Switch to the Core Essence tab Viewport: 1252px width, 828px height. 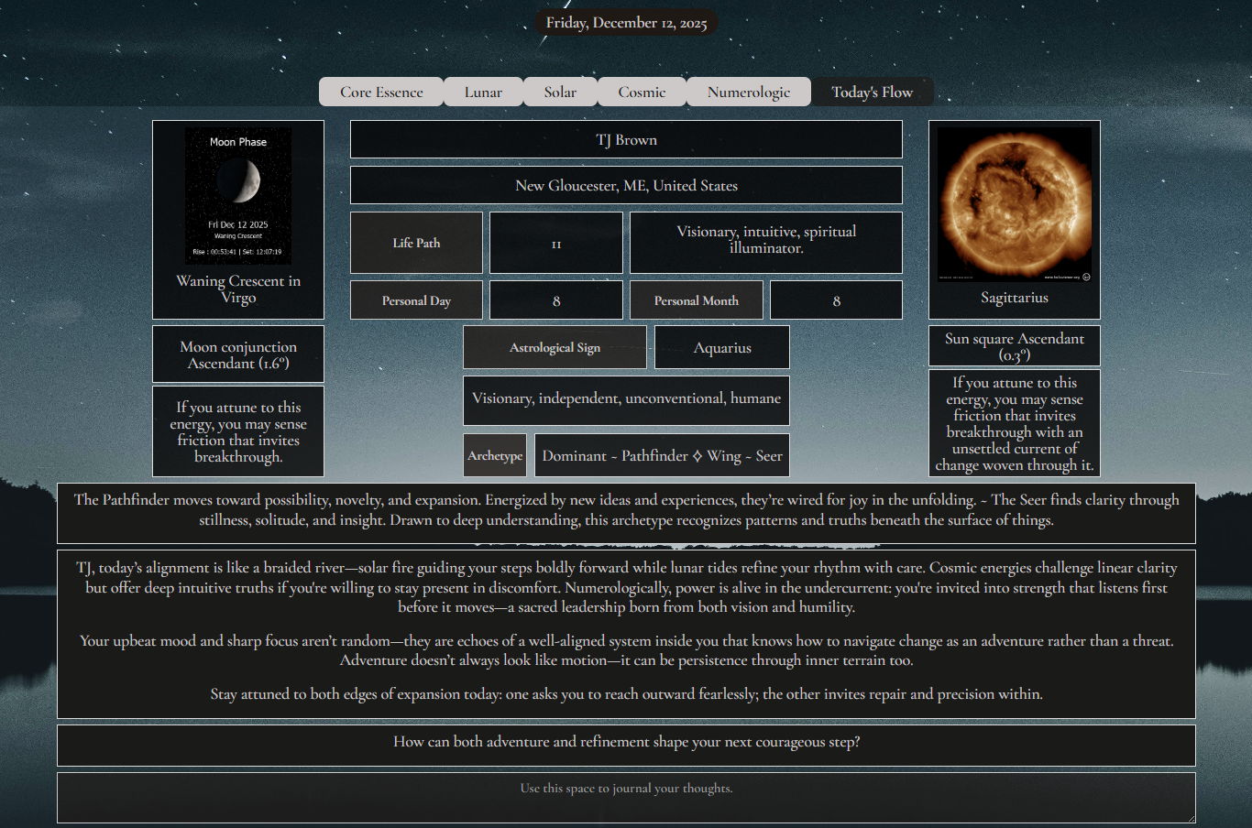(x=381, y=92)
